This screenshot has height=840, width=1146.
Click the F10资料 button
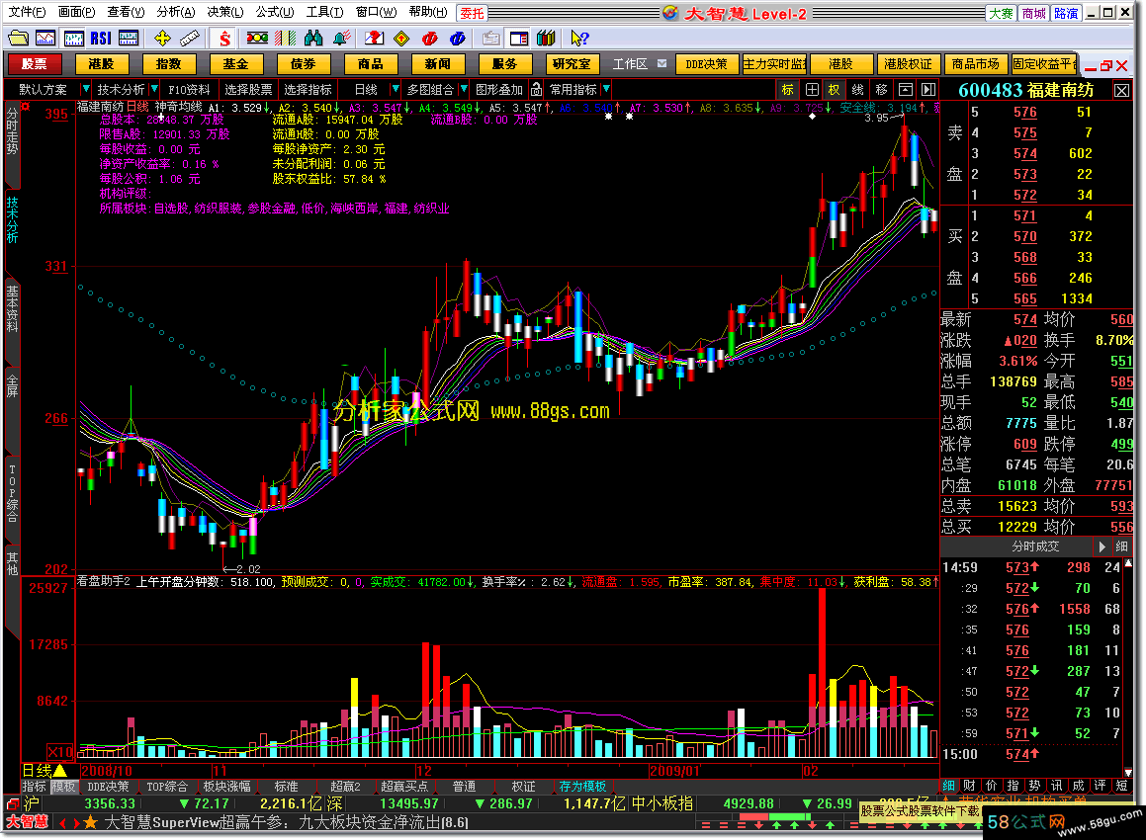pyautogui.click(x=189, y=89)
